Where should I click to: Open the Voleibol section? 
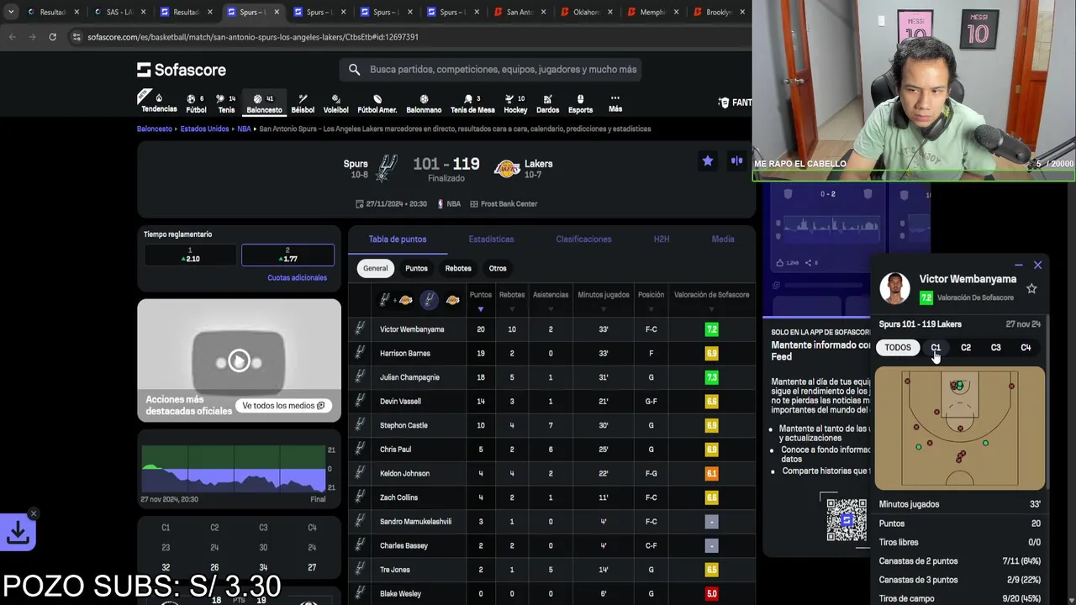[335, 103]
